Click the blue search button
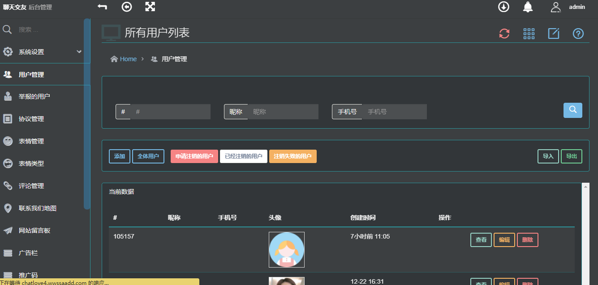Image resolution: width=598 pixels, height=285 pixels. pyautogui.click(x=573, y=110)
